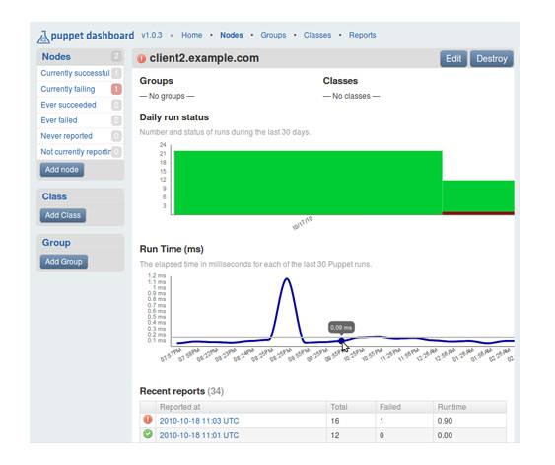Click the Add Class button
The image size is (555, 465).
63,215
